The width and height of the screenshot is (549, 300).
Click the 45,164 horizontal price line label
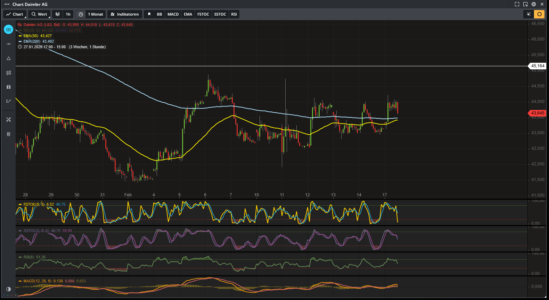537,66
